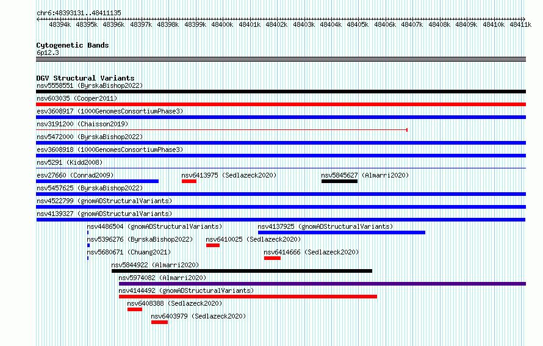
Task: Select the nsv5558551 (ByrskaBishop2022) label
Action: tap(90, 85)
